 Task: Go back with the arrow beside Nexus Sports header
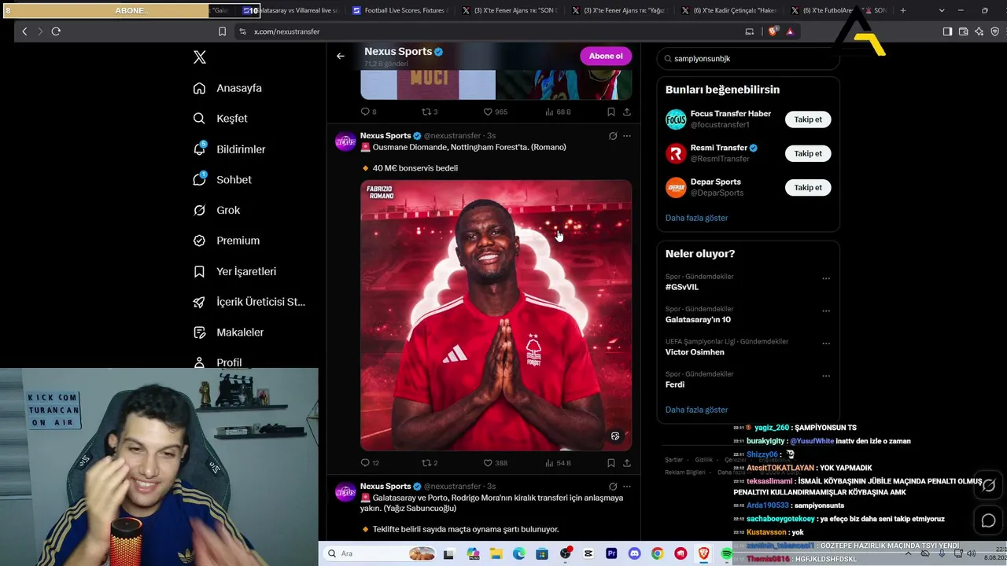coord(341,56)
